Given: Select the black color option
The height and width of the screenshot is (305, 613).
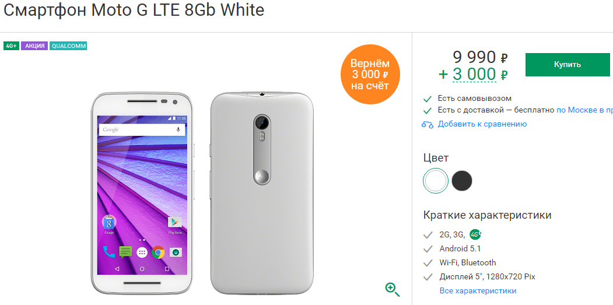Looking at the screenshot, I should [x=462, y=181].
